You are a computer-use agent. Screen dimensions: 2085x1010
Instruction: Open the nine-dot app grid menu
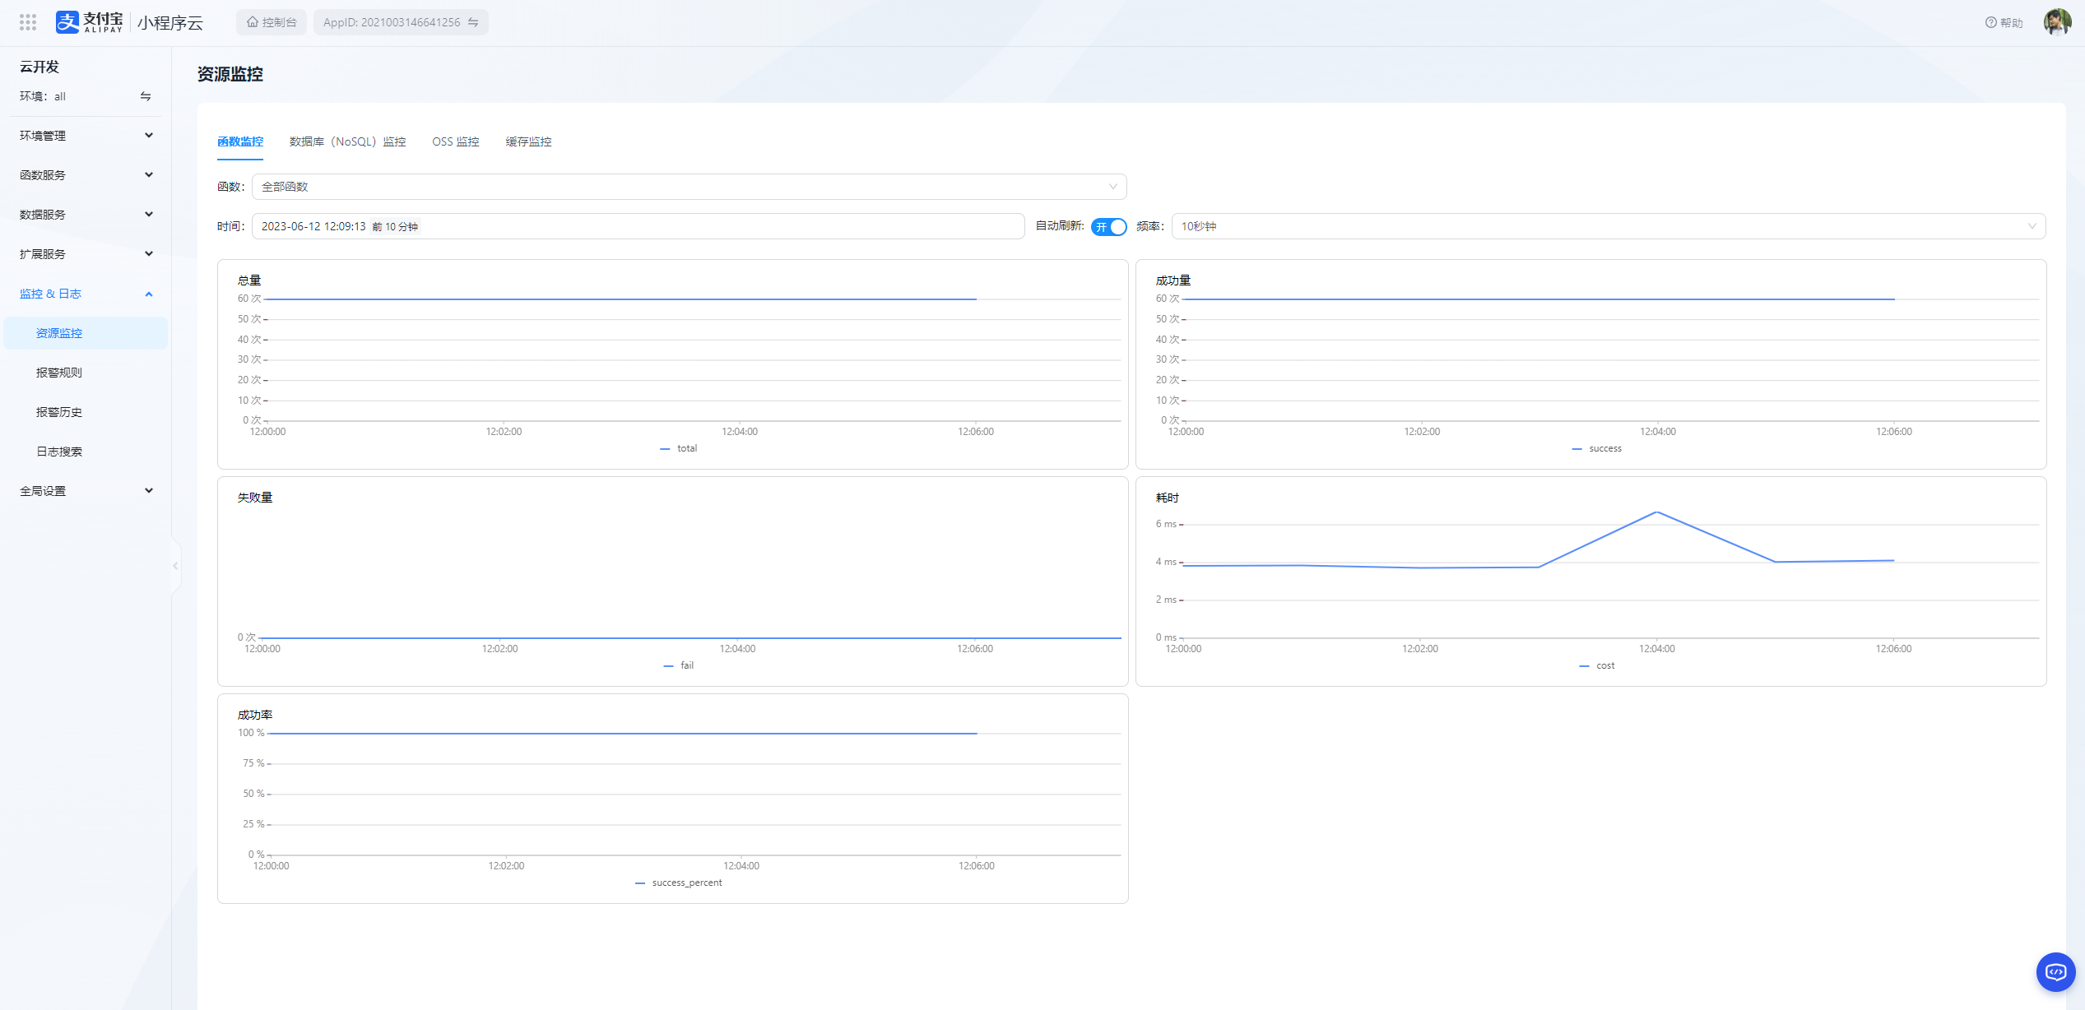28,22
